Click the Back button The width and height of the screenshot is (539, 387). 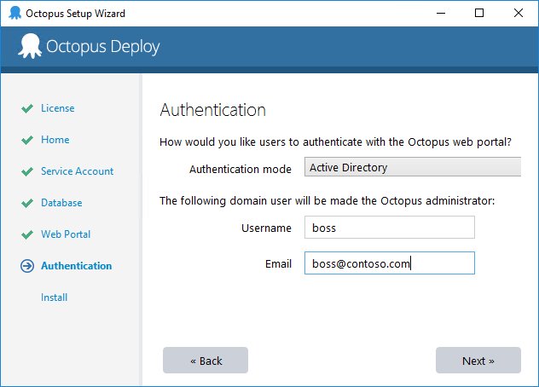pos(206,361)
